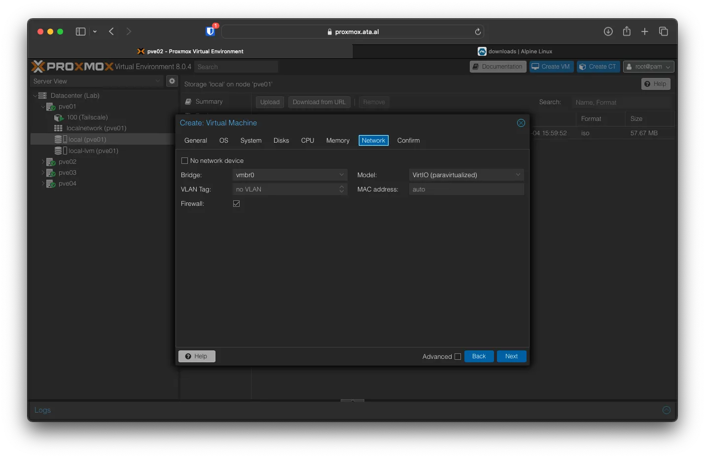Image resolution: width=705 pixels, height=458 pixels.
Task: Collapse the pve01 tree node
Action: 43,107
